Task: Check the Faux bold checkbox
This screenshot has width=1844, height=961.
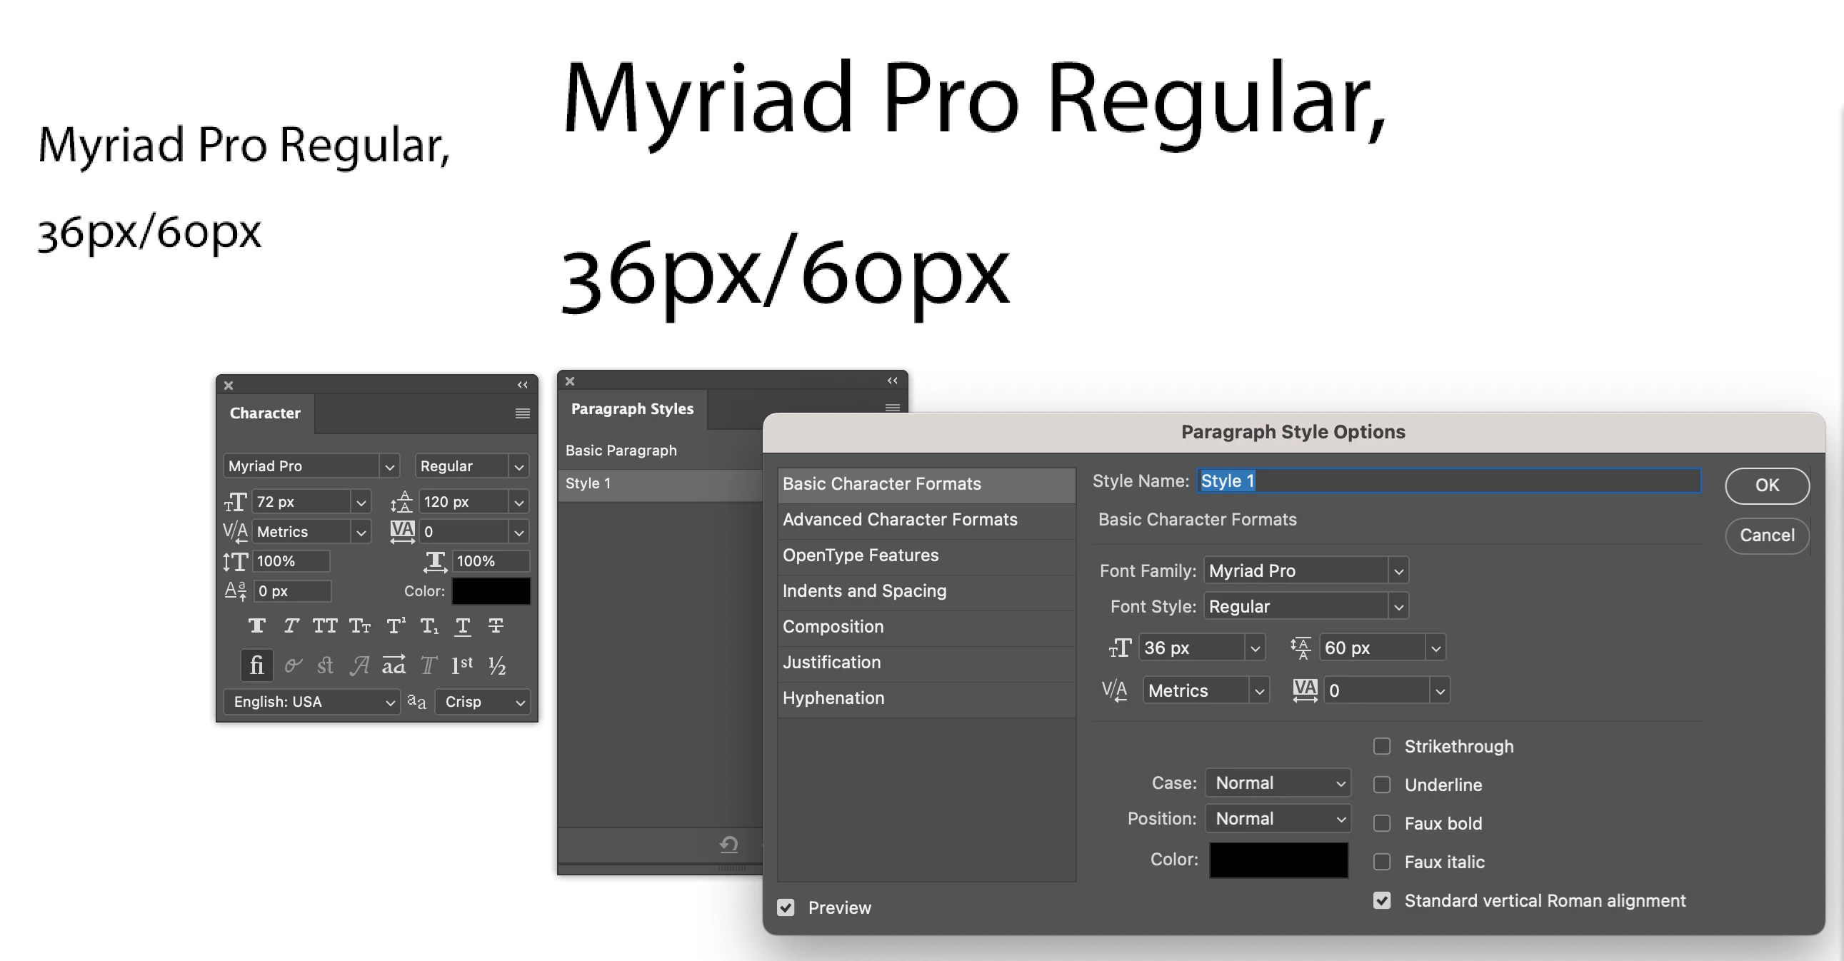Action: tap(1381, 824)
